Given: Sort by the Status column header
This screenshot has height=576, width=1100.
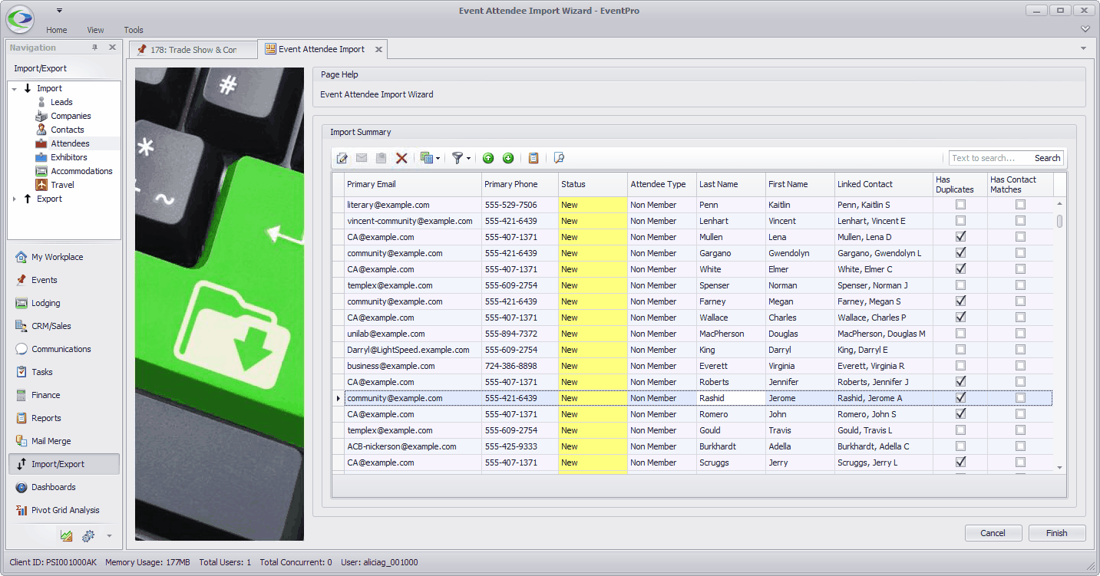Looking at the screenshot, I should coord(593,184).
